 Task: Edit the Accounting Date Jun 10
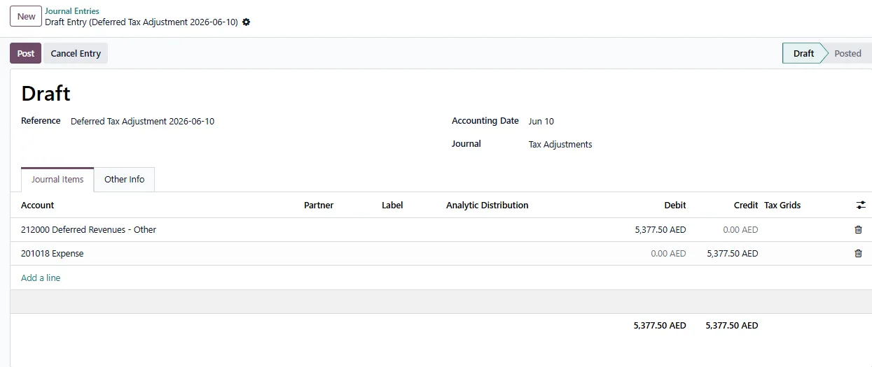pos(541,121)
